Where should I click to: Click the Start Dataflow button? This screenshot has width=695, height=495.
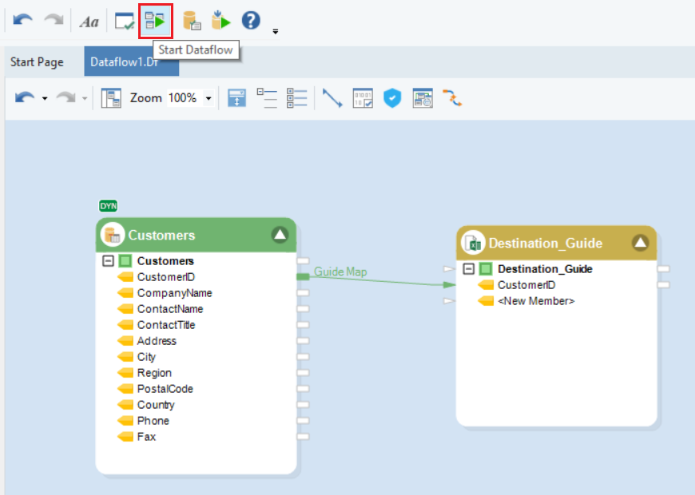pyautogui.click(x=156, y=21)
